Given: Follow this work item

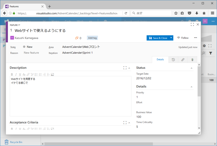Looking at the screenshot, I should click(183, 38).
